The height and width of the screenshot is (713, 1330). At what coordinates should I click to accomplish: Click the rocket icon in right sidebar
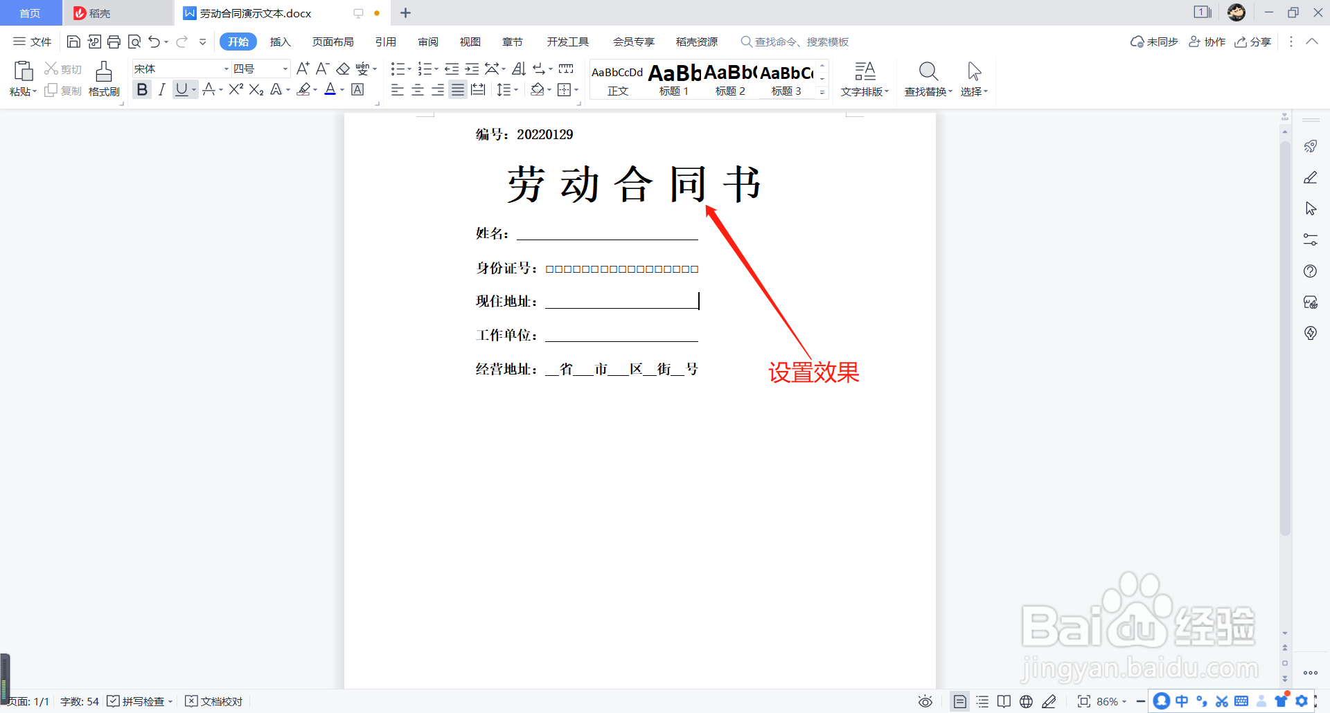(1311, 146)
